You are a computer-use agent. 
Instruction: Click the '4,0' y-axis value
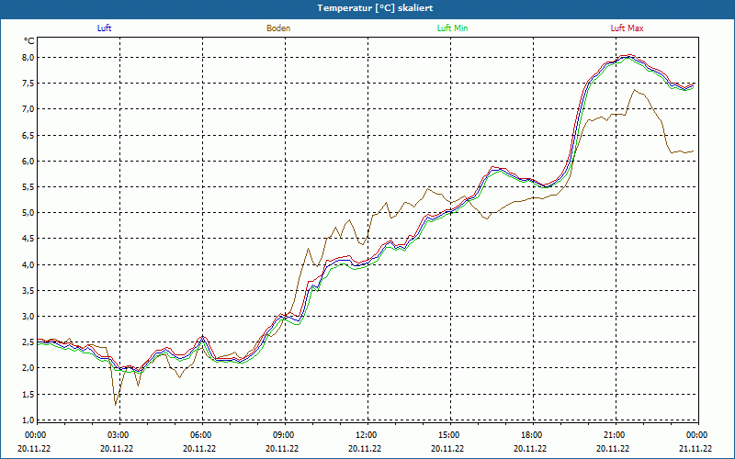pyautogui.click(x=29, y=264)
